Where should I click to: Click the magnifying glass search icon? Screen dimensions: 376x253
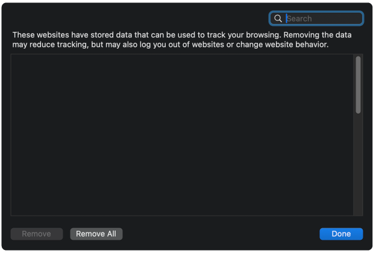[278, 19]
